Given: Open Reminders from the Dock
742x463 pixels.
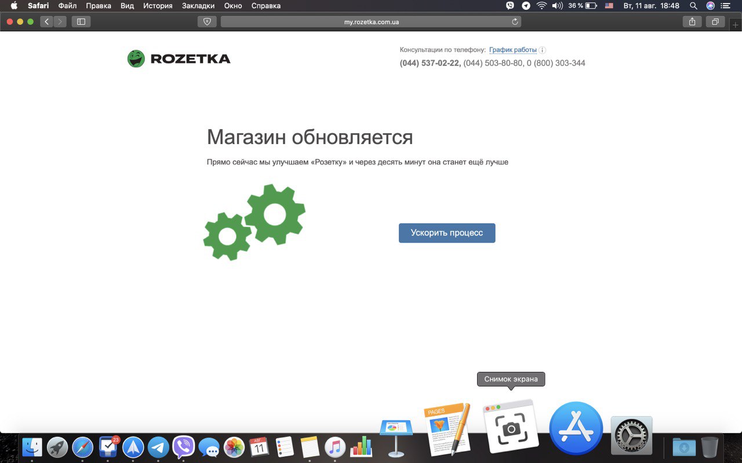Looking at the screenshot, I should pyautogui.click(x=285, y=447).
